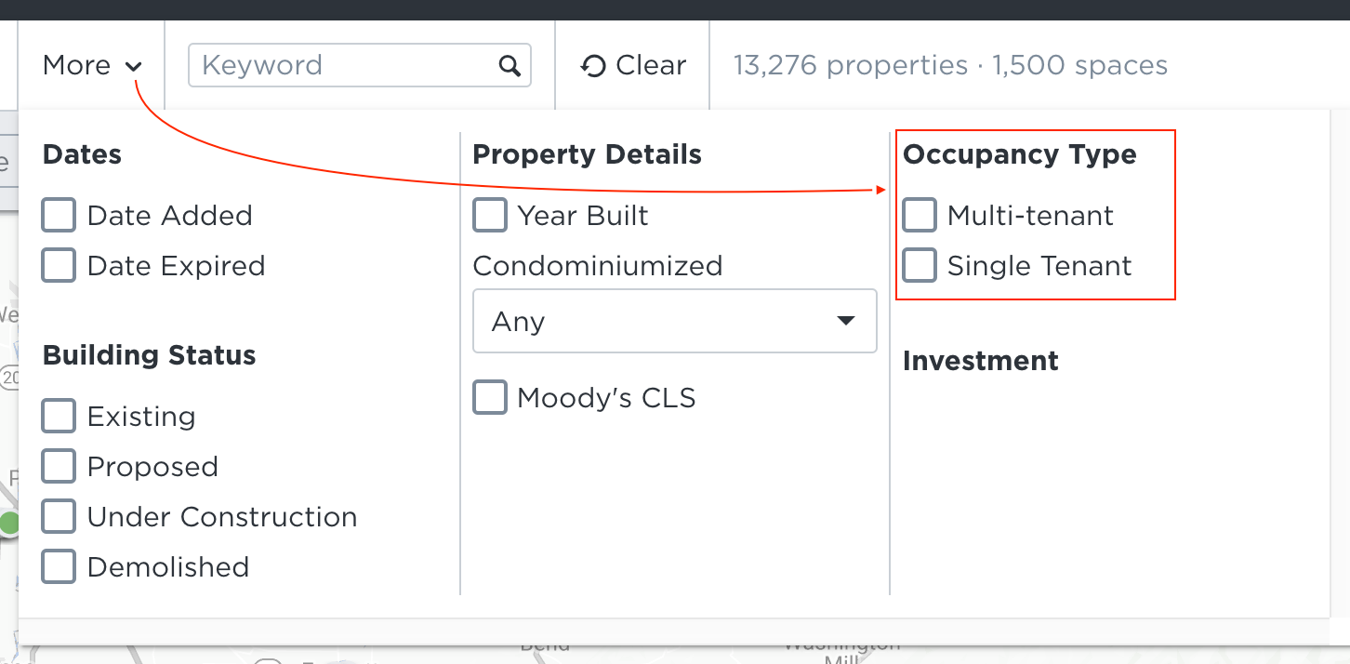Check the Date Expired option
The width and height of the screenshot is (1350, 664).
(59, 266)
